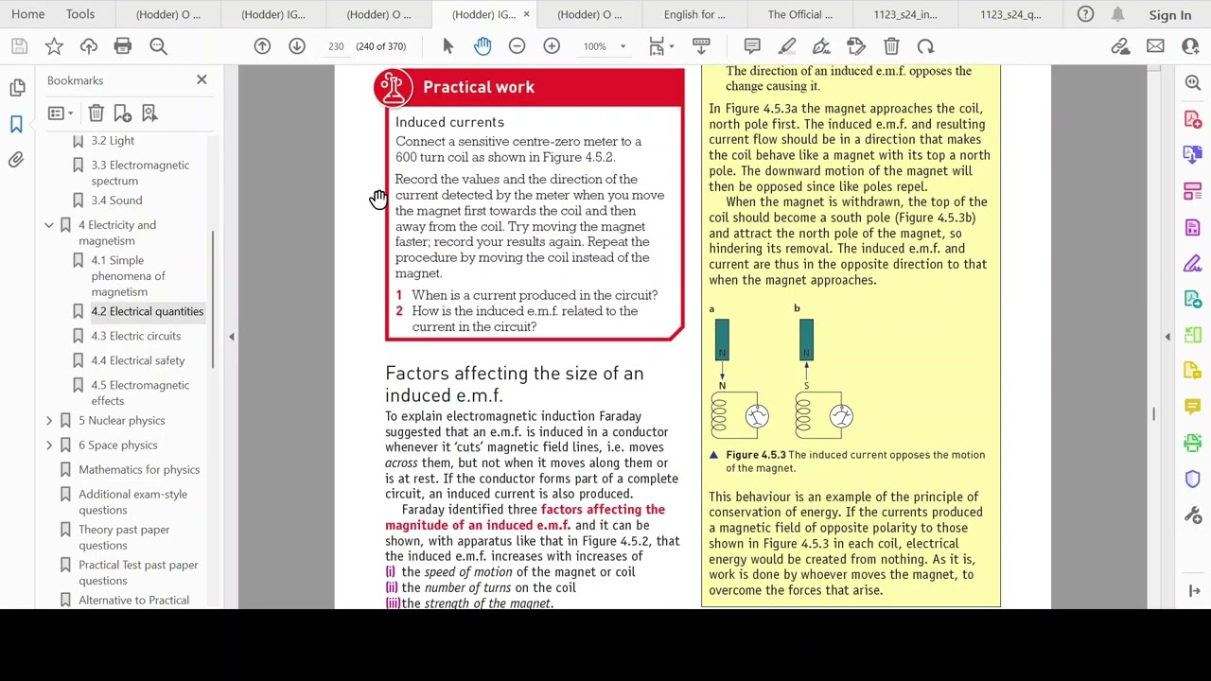The height and width of the screenshot is (681, 1211).
Task: Open the attachments paperclip panel
Action: tap(17, 160)
